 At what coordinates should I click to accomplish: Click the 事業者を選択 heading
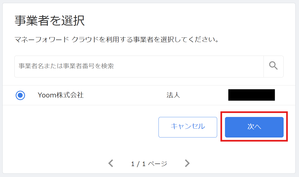point(50,21)
